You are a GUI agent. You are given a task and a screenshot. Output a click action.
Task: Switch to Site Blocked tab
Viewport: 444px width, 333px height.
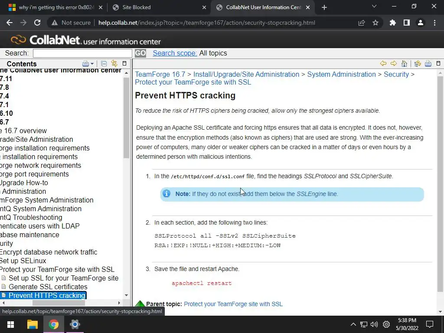[159, 7]
